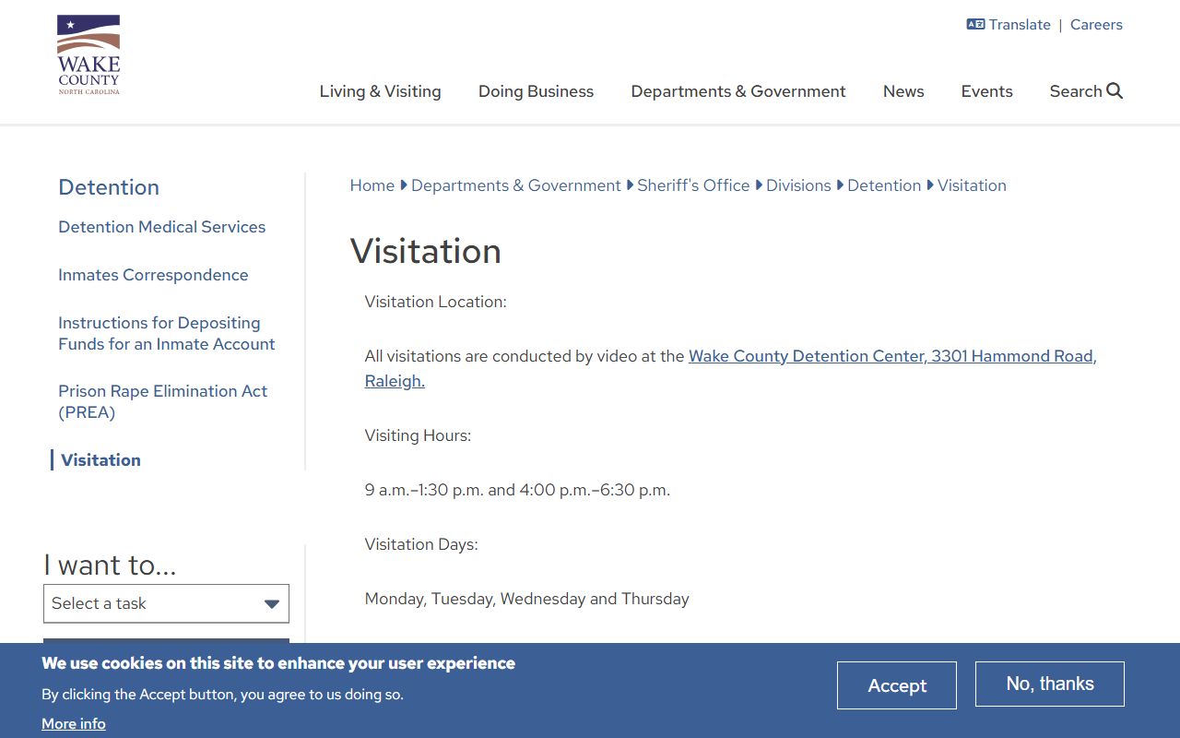Open the Careers link
The image size is (1180, 738).
point(1096,25)
